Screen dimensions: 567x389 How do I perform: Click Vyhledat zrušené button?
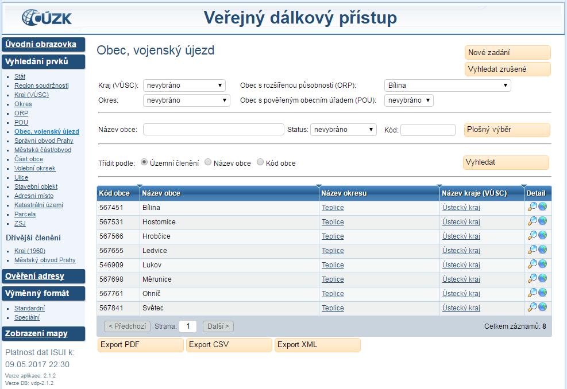(508, 69)
